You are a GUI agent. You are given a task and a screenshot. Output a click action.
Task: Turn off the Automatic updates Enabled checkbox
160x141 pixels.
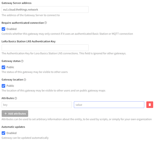3,133
